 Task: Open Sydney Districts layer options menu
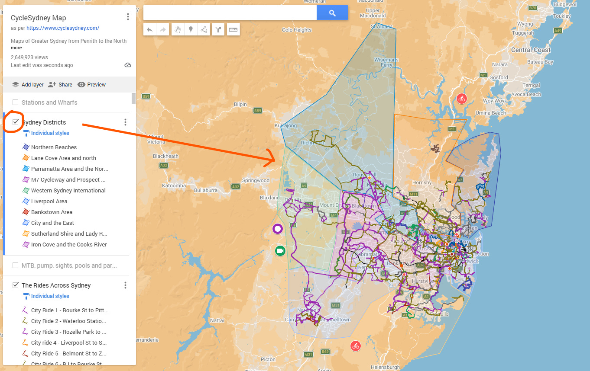[125, 122]
